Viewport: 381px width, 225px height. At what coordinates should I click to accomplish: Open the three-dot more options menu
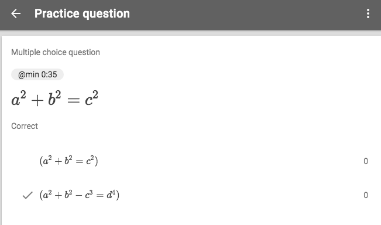click(x=368, y=13)
